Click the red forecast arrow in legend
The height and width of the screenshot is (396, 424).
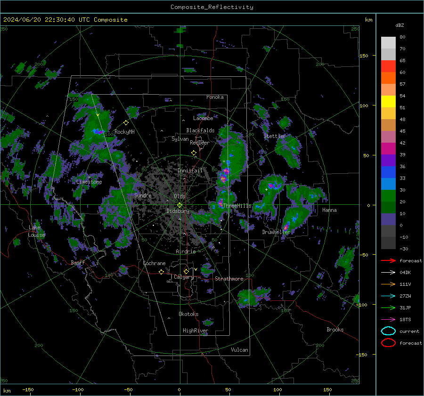pos(388,260)
